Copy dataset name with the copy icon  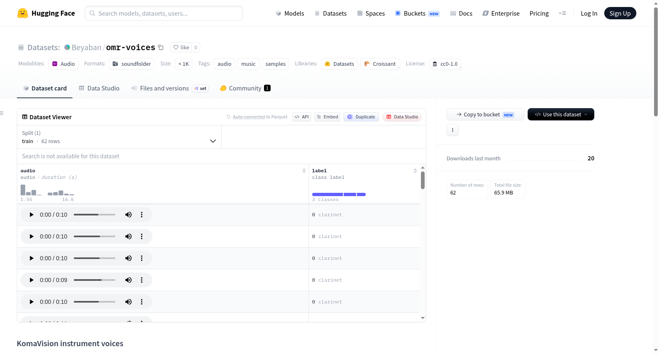pos(161,47)
